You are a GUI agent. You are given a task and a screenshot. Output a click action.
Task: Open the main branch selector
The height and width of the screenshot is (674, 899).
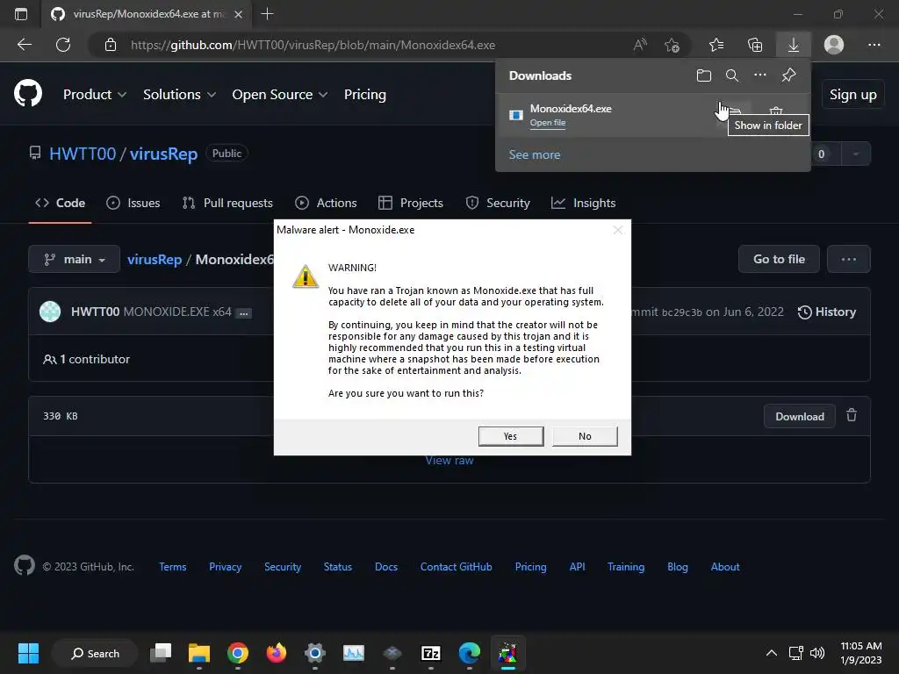(x=74, y=259)
